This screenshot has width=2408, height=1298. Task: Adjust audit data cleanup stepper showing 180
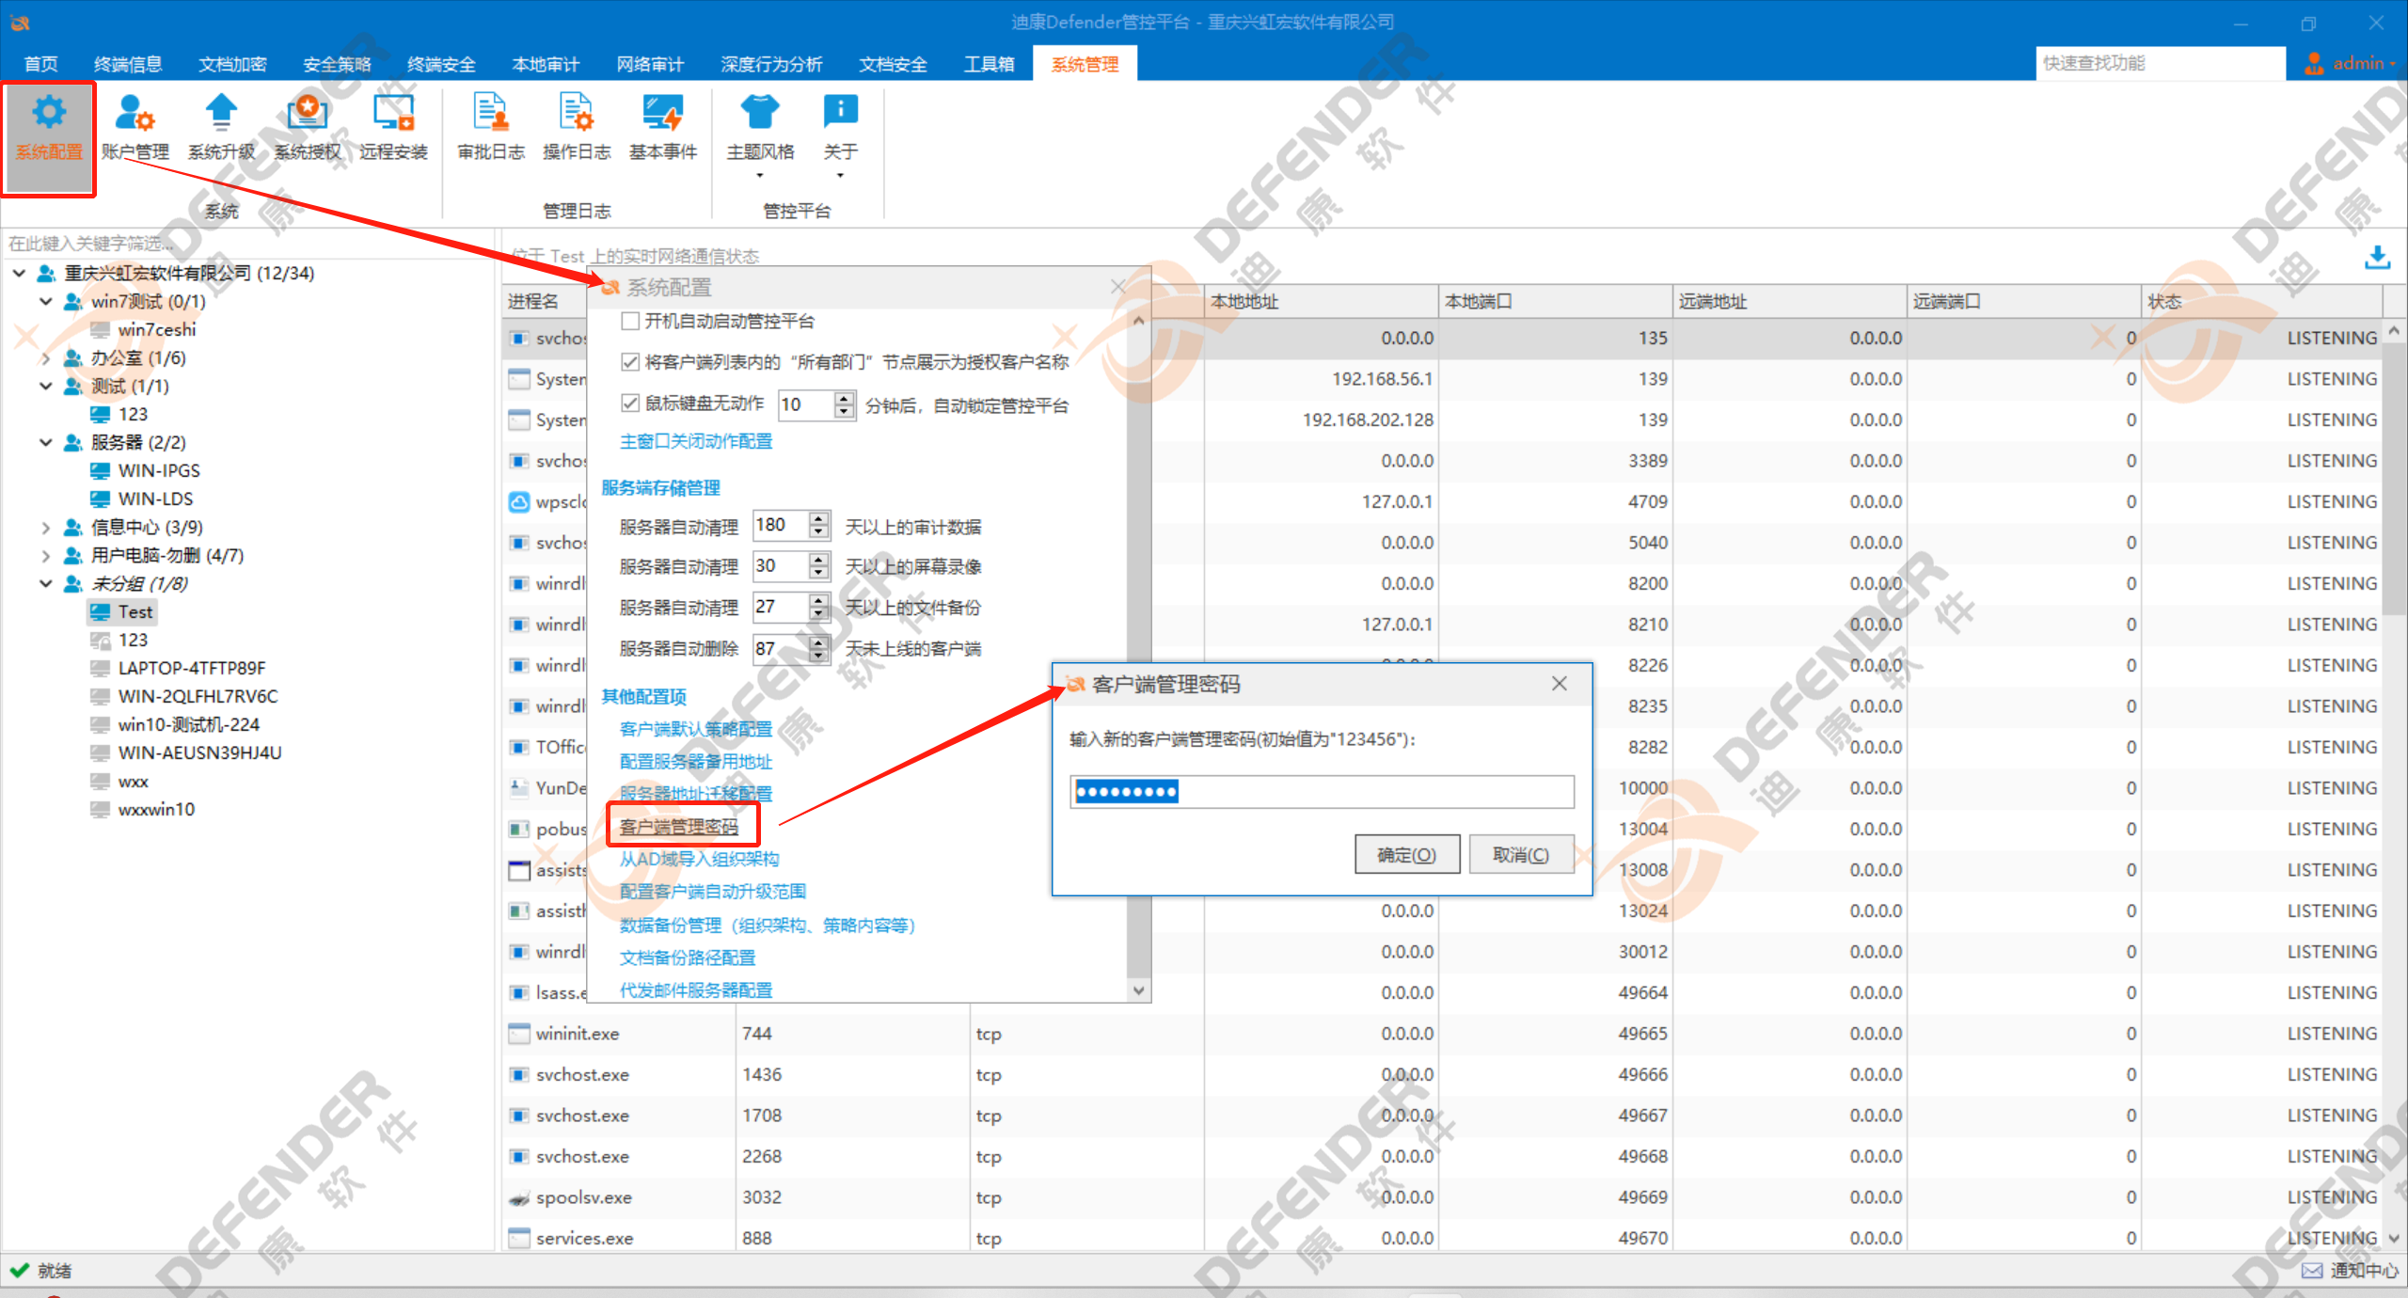coord(818,526)
